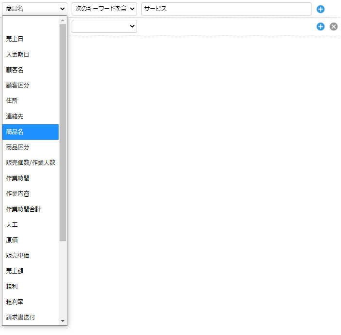This screenshot has width=341, height=335.
Task: Pick 作業時間合計 from the list
Action: point(31,209)
